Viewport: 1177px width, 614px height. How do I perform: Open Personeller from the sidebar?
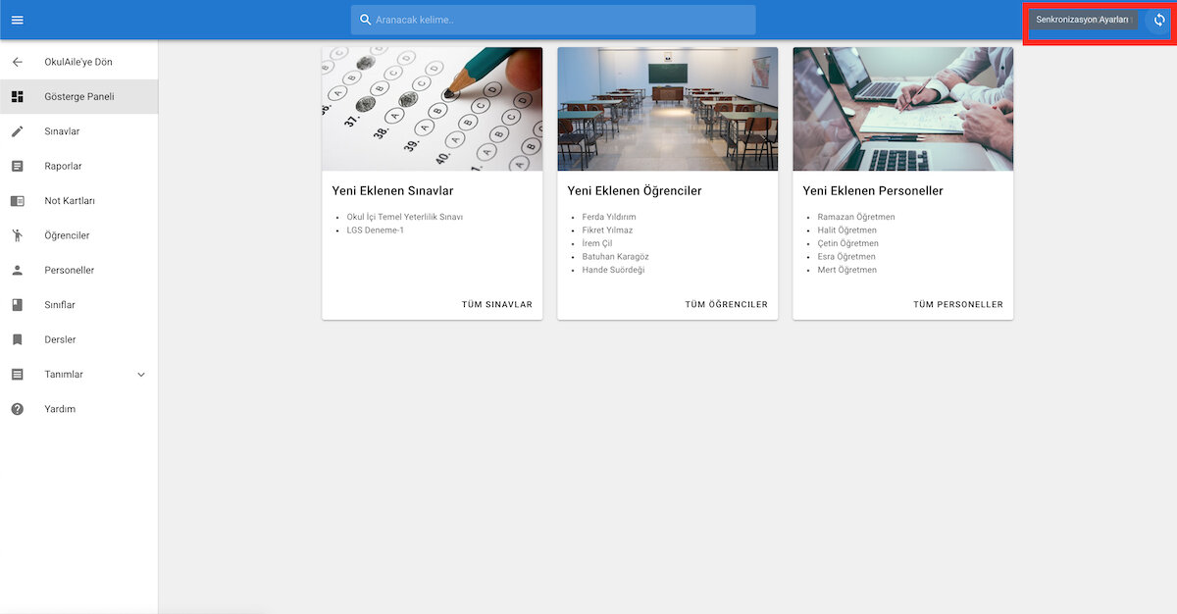tap(78, 270)
